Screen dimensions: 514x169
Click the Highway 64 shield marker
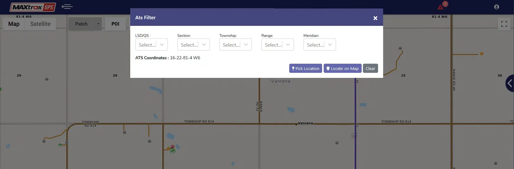[x=354, y=136]
